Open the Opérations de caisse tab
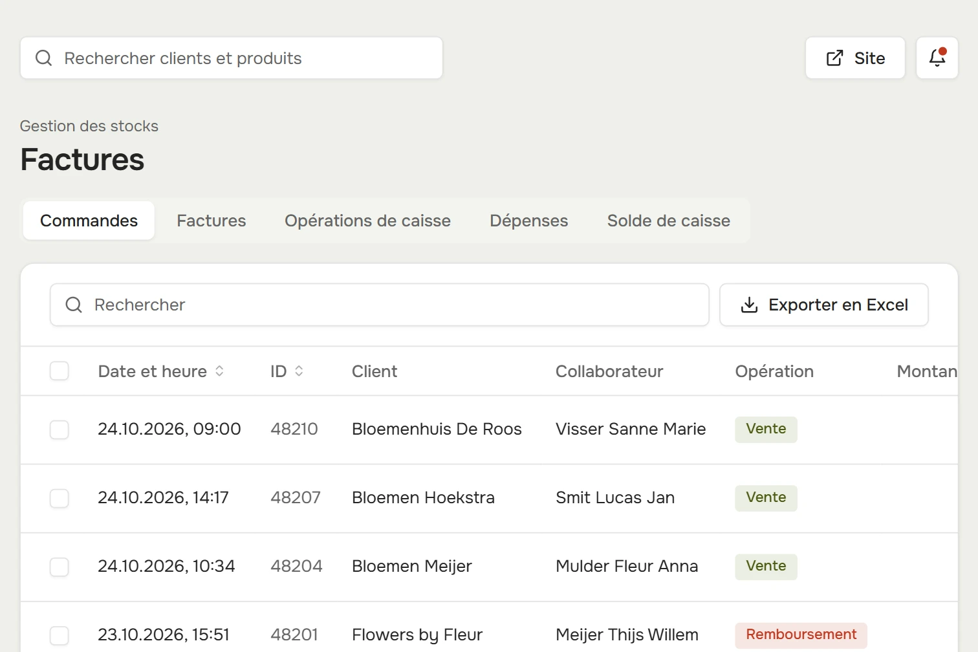 (367, 221)
